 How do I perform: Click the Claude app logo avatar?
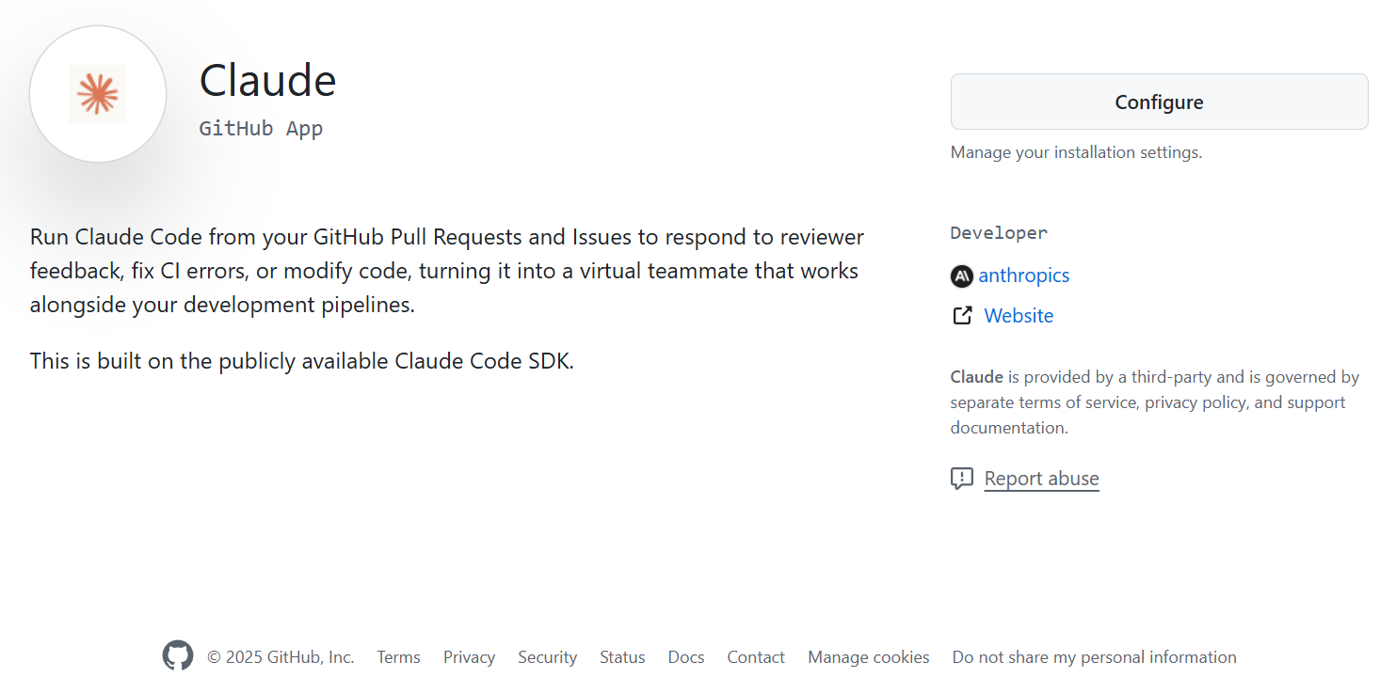point(98,94)
